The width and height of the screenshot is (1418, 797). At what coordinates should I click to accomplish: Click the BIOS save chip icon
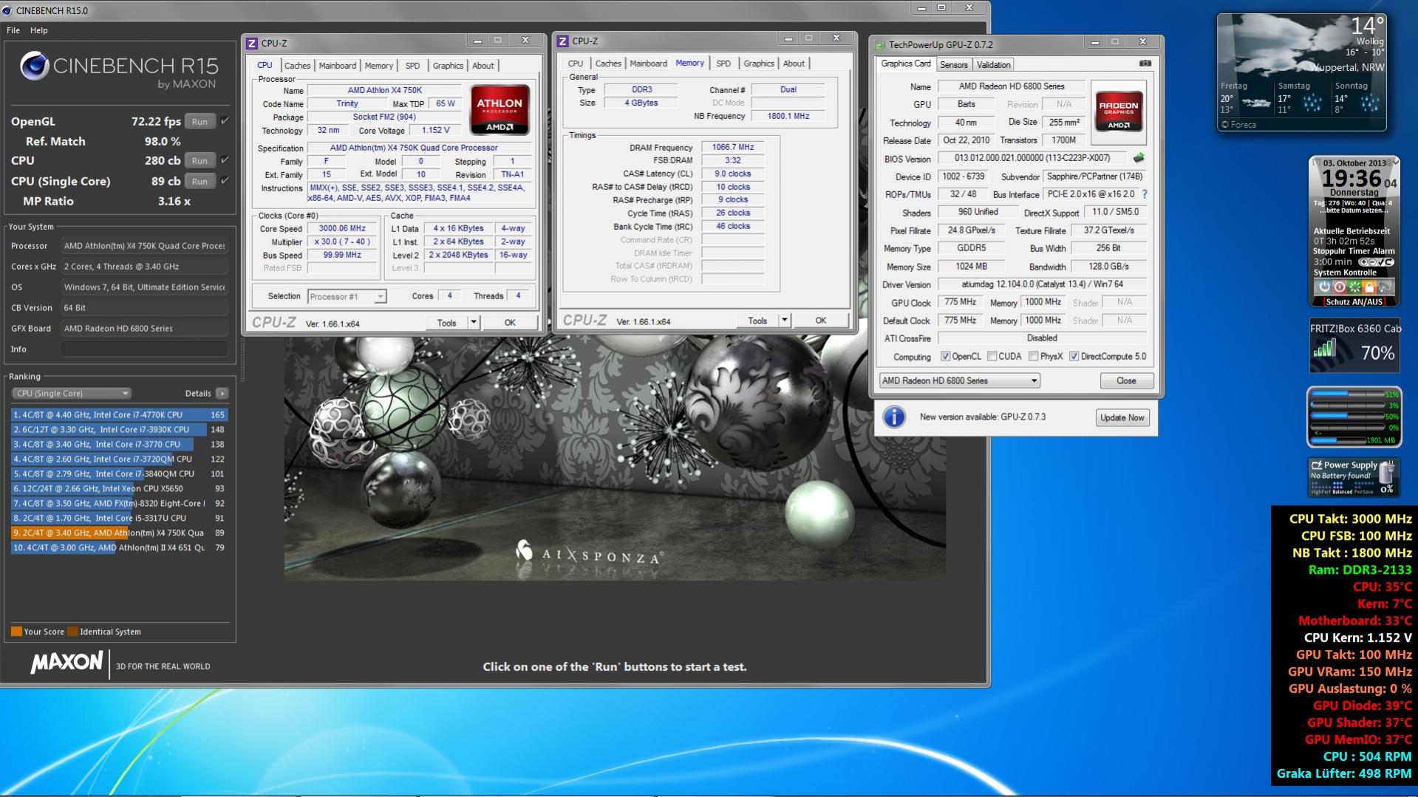click(x=1139, y=157)
